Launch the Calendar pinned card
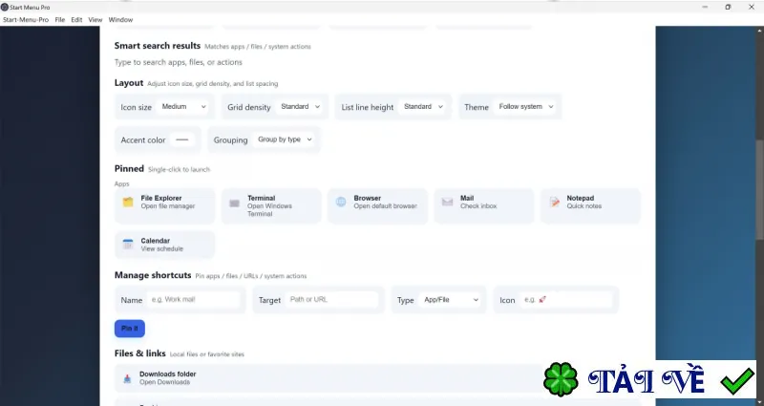The height and width of the screenshot is (406, 764). pyautogui.click(x=164, y=245)
